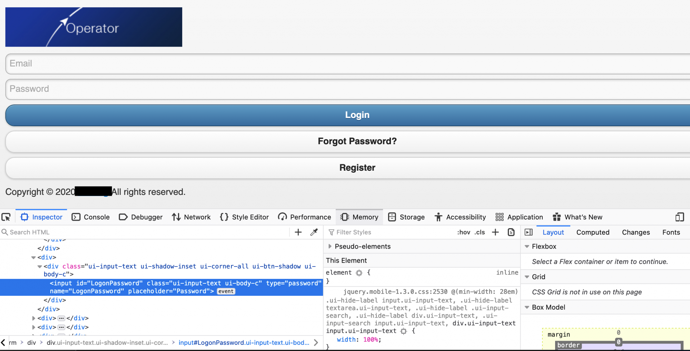Collapse the parent div node above ui-input-text
The image size is (690, 351).
(x=33, y=257)
